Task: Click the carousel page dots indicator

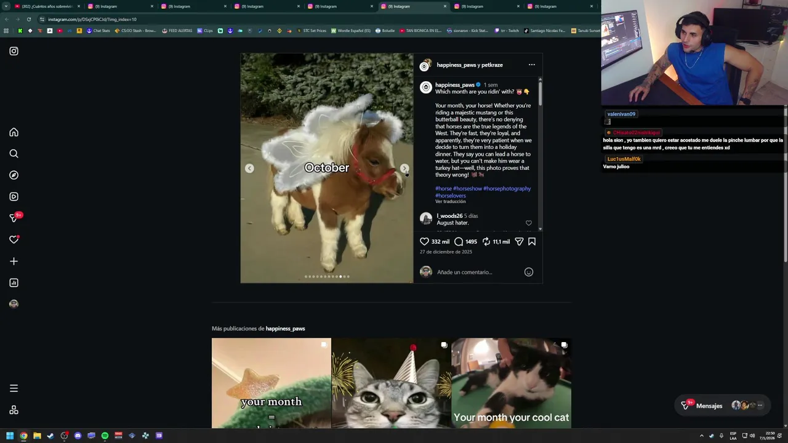Action: pyautogui.click(x=327, y=276)
